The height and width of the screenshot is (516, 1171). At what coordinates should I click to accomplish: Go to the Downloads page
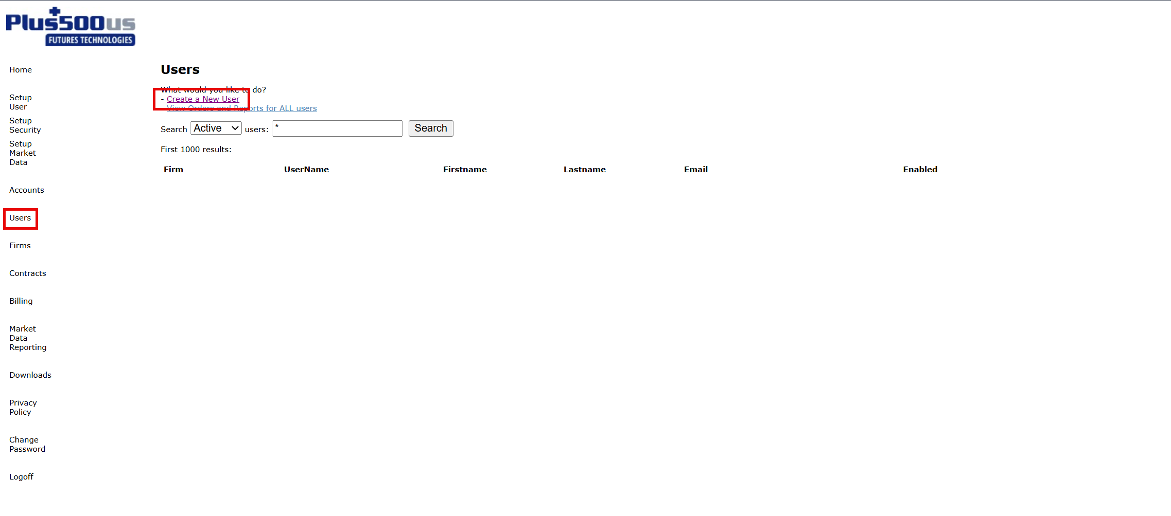[30, 375]
